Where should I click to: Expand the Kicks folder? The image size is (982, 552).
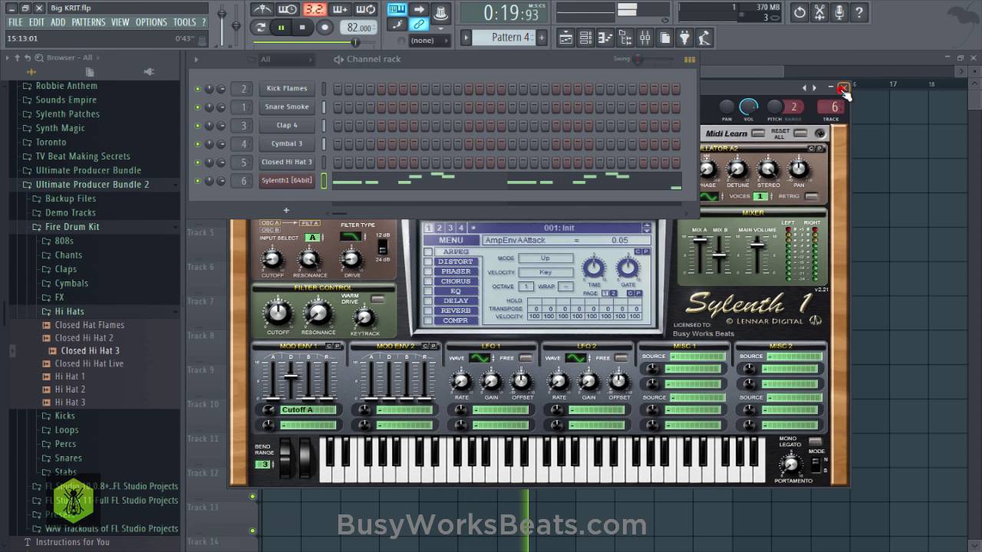64,416
